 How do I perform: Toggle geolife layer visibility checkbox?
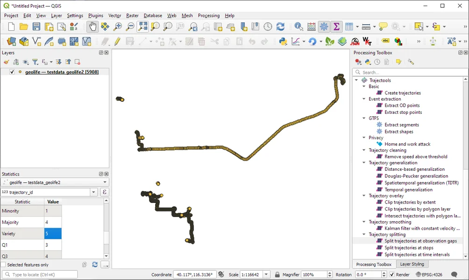click(12, 72)
